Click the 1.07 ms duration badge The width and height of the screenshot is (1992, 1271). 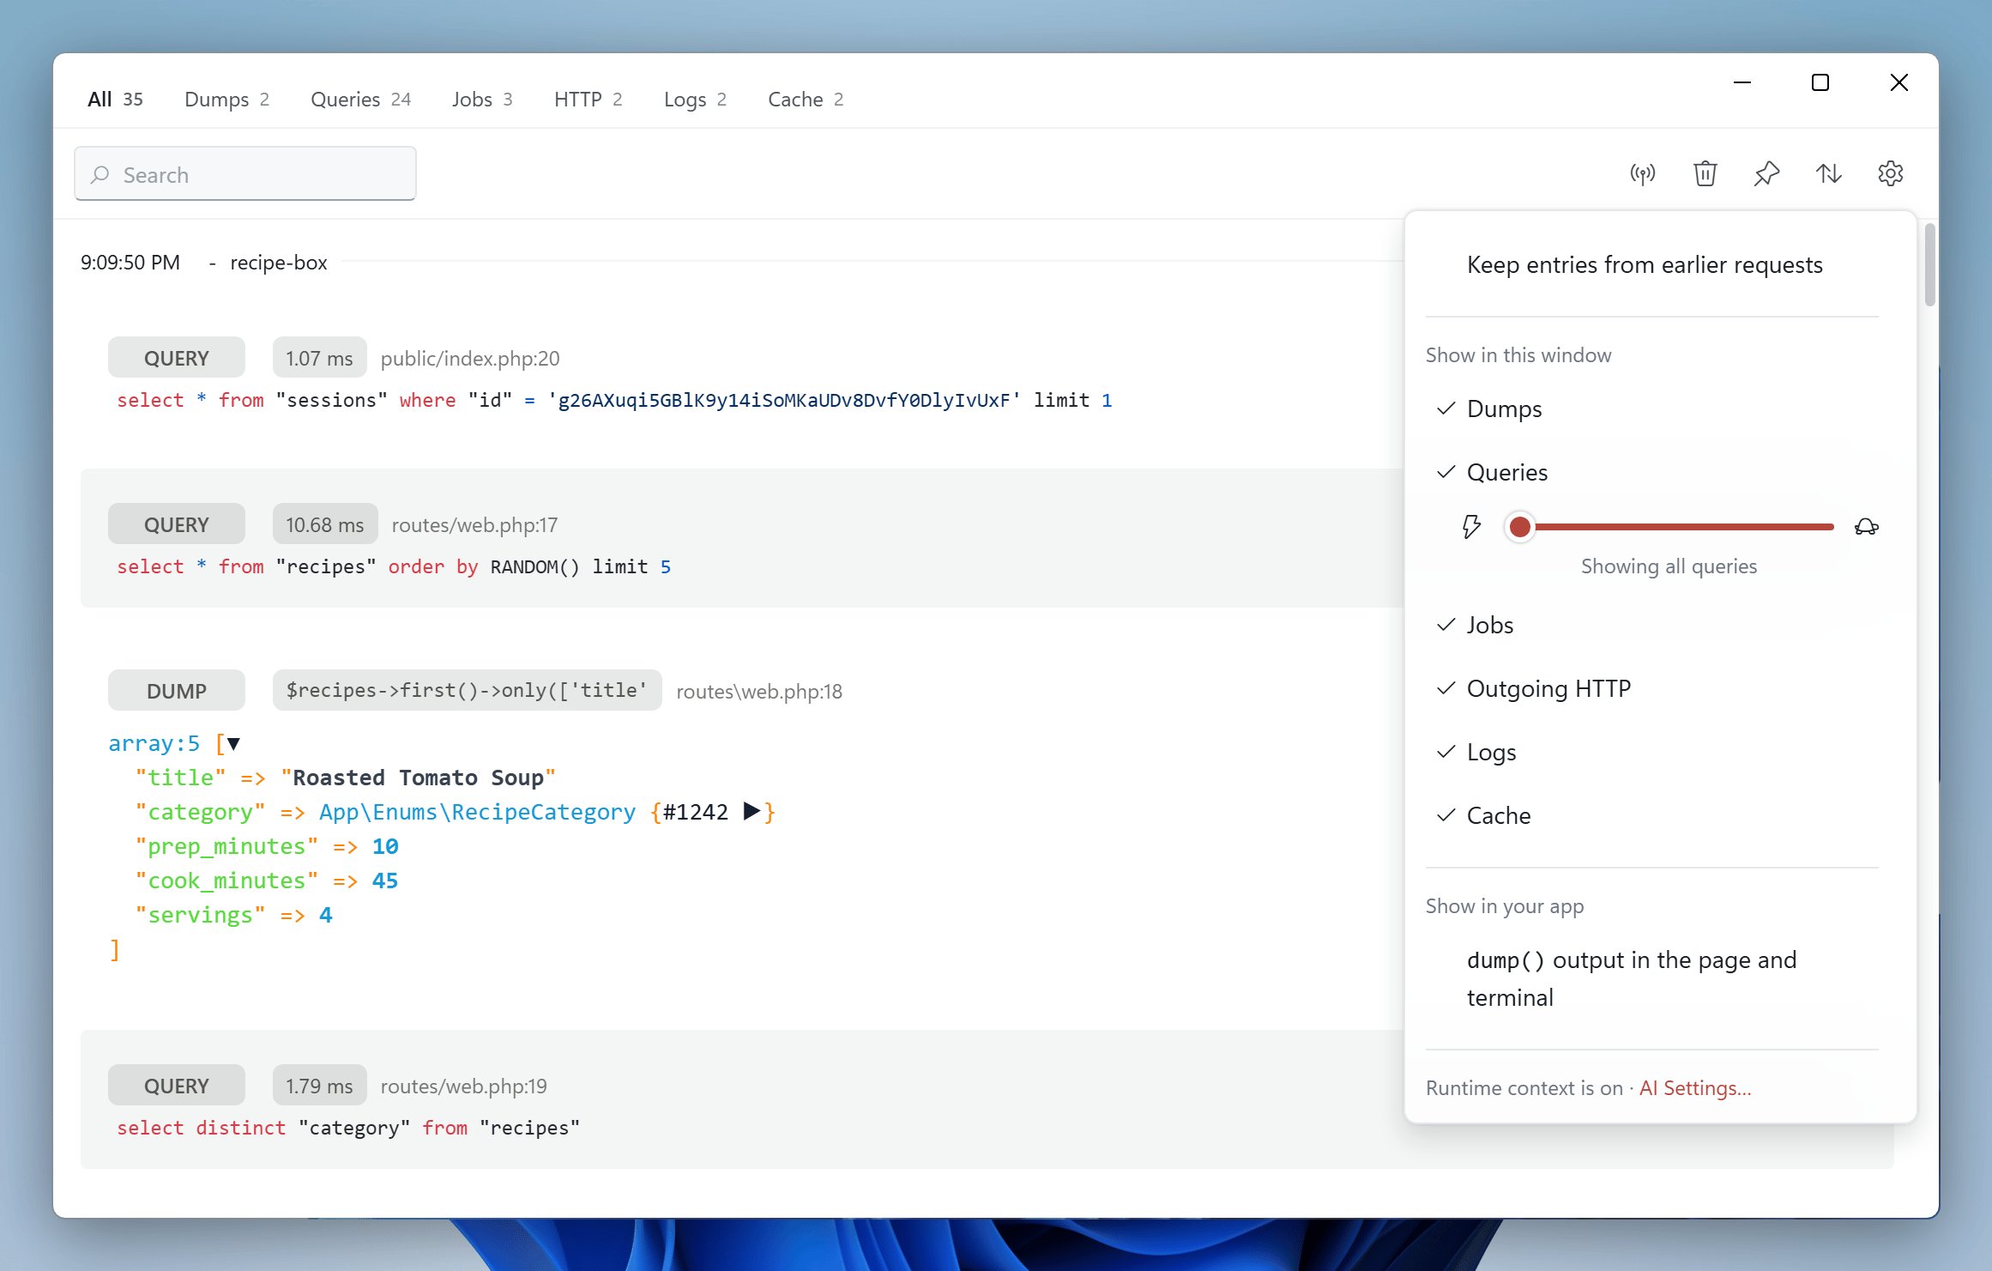click(x=319, y=358)
